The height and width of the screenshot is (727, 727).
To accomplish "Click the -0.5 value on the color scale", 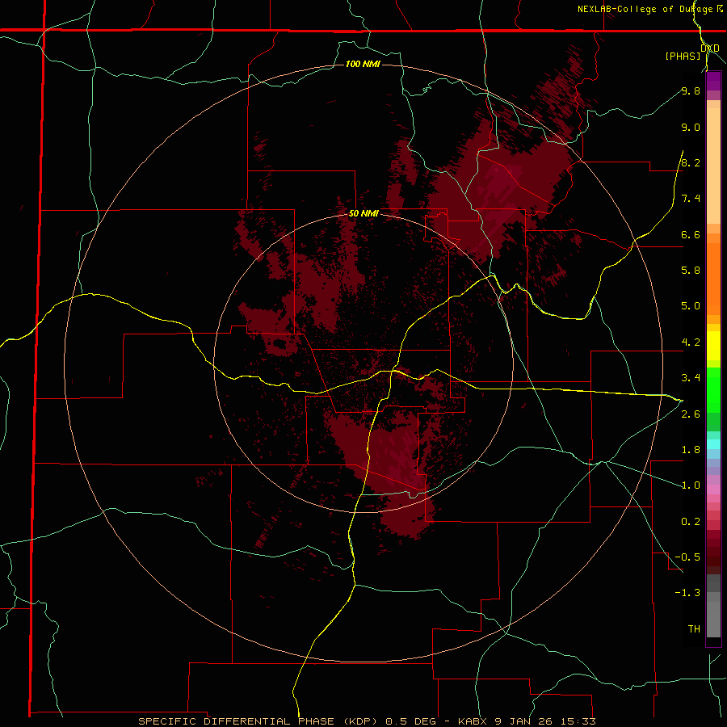I will [x=687, y=557].
